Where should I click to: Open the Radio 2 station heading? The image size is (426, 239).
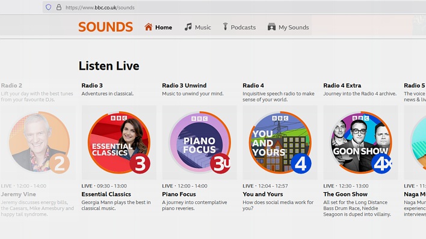pyautogui.click(x=11, y=85)
